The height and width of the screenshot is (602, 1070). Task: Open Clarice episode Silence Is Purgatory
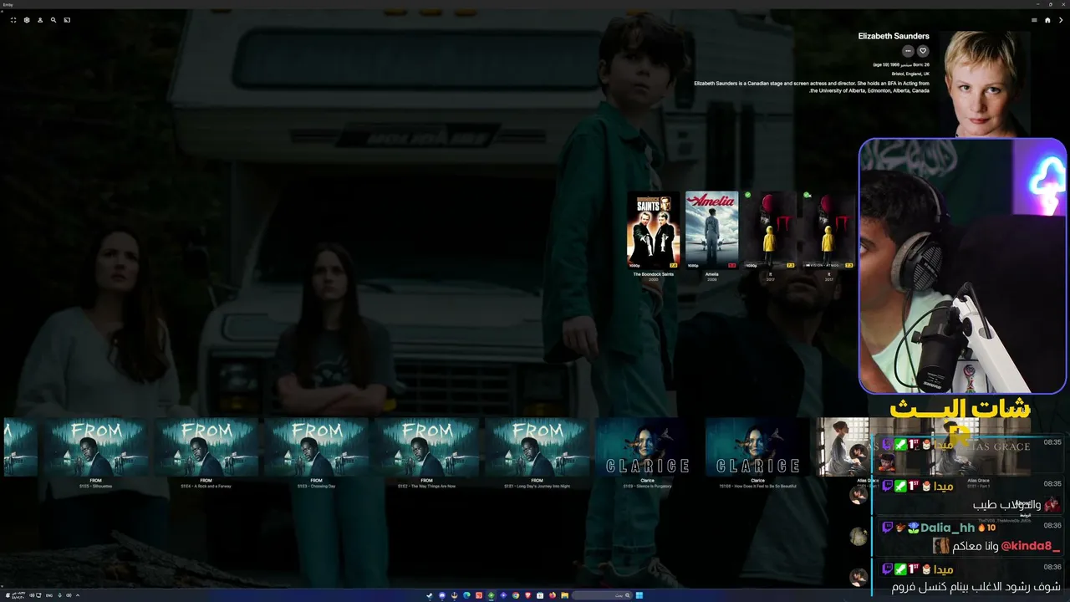point(647,447)
